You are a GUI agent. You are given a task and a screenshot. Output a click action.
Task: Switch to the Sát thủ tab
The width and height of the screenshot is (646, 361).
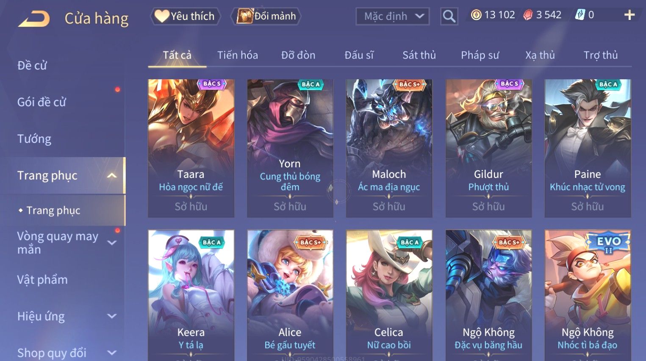point(419,55)
